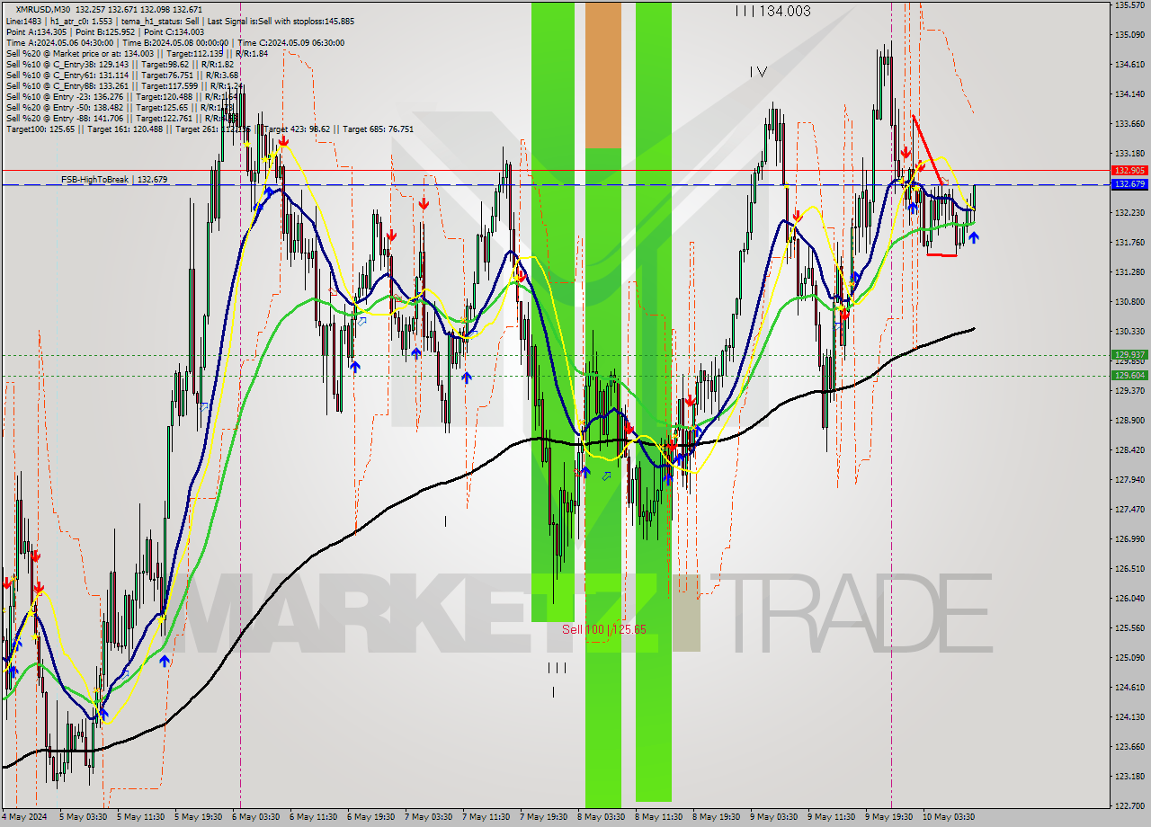Image resolution: width=1151 pixels, height=827 pixels.
Task: Click the '6 May 03:30' time label
Action: [x=255, y=817]
